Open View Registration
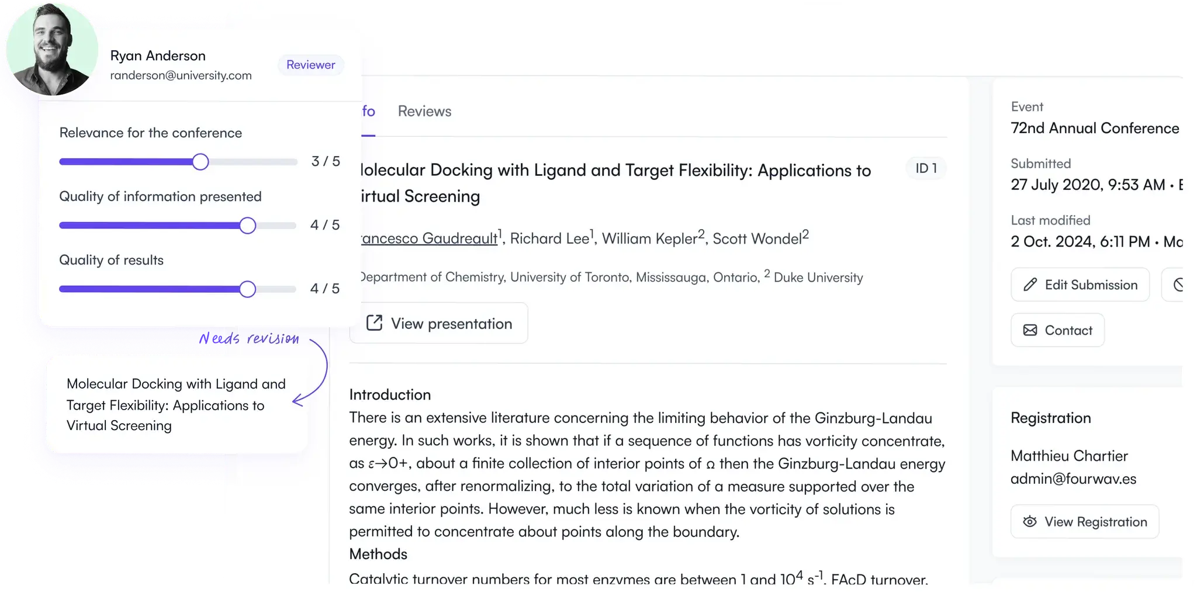This screenshot has height=596, width=1197. tap(1085, 522)
